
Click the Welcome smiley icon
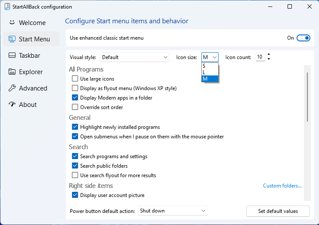point(12,22)
